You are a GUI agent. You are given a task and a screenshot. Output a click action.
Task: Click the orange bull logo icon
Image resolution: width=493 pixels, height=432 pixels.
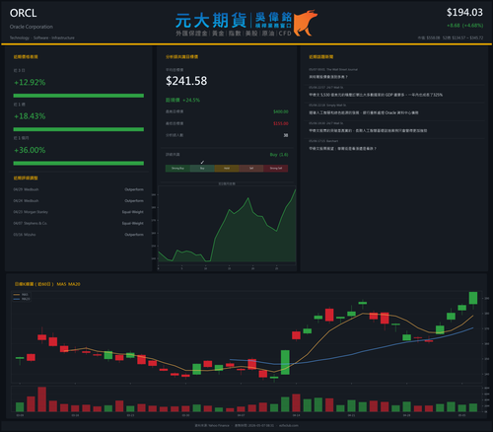306,23
